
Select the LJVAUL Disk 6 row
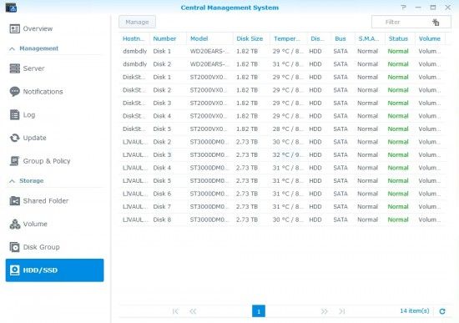[x=282, y=194]
